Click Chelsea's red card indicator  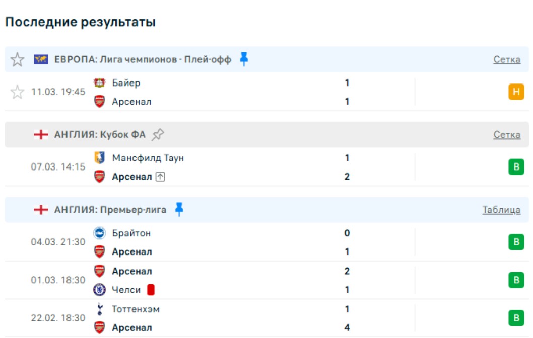click(x=150, y=290)
